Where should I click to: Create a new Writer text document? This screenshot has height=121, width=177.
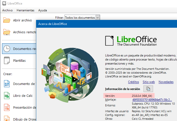click(x=7, y=84)
